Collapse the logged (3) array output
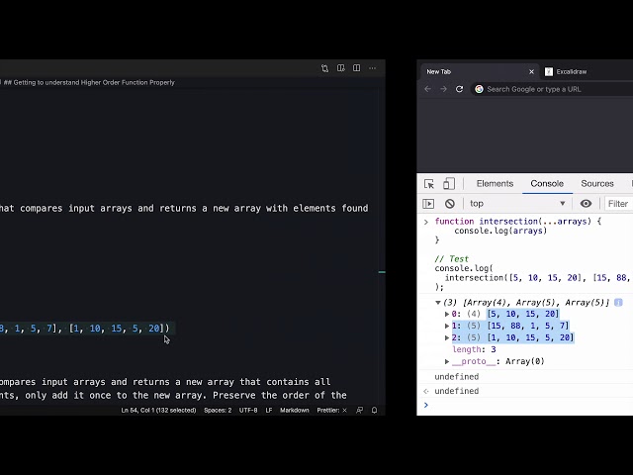Viewport: 633px width, 475px height. click(x=438, y=303)
